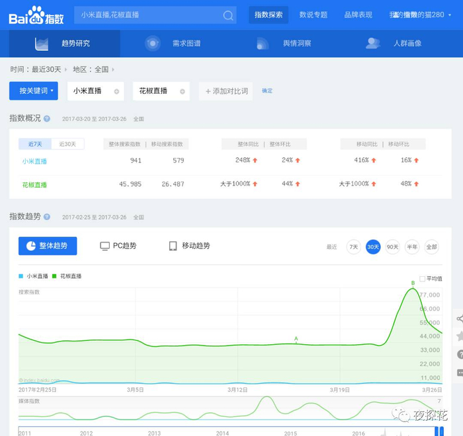The height and width of the screenshot is (436, 463).
Task: Switch overview to 近30天
Action: tap(67, 144)
